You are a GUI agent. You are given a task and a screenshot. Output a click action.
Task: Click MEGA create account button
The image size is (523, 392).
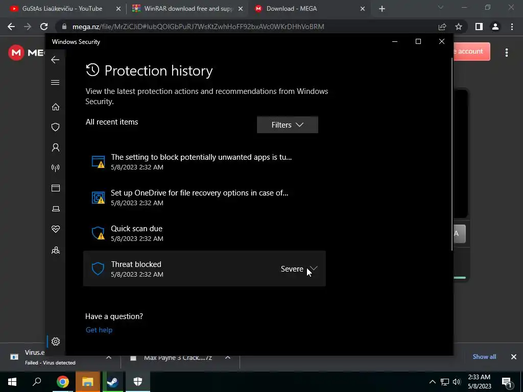pos(471,52)
